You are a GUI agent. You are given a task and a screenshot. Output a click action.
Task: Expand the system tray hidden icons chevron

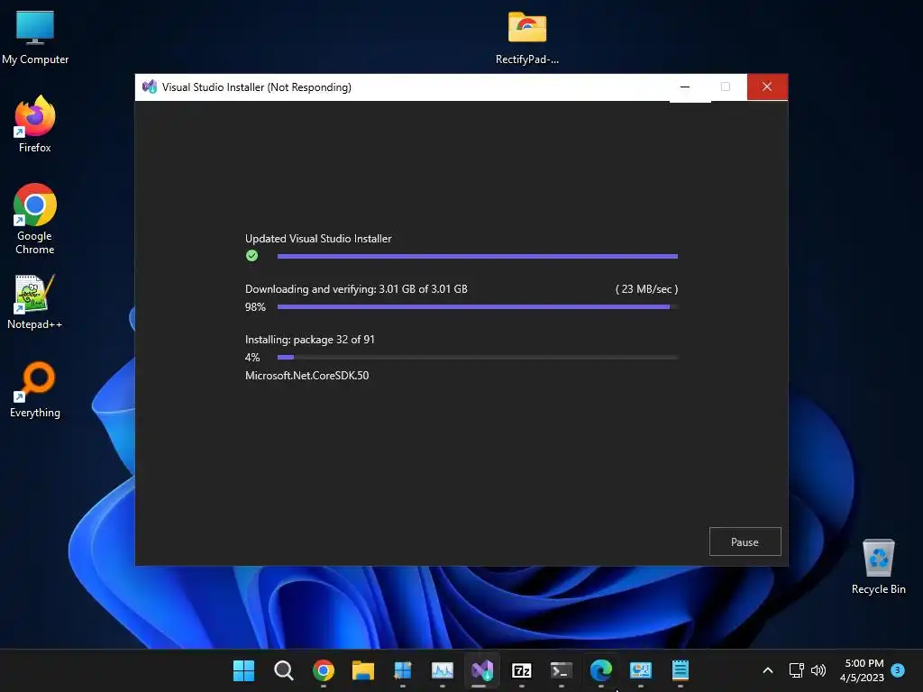pyautogui.click(x=768, y=670)
